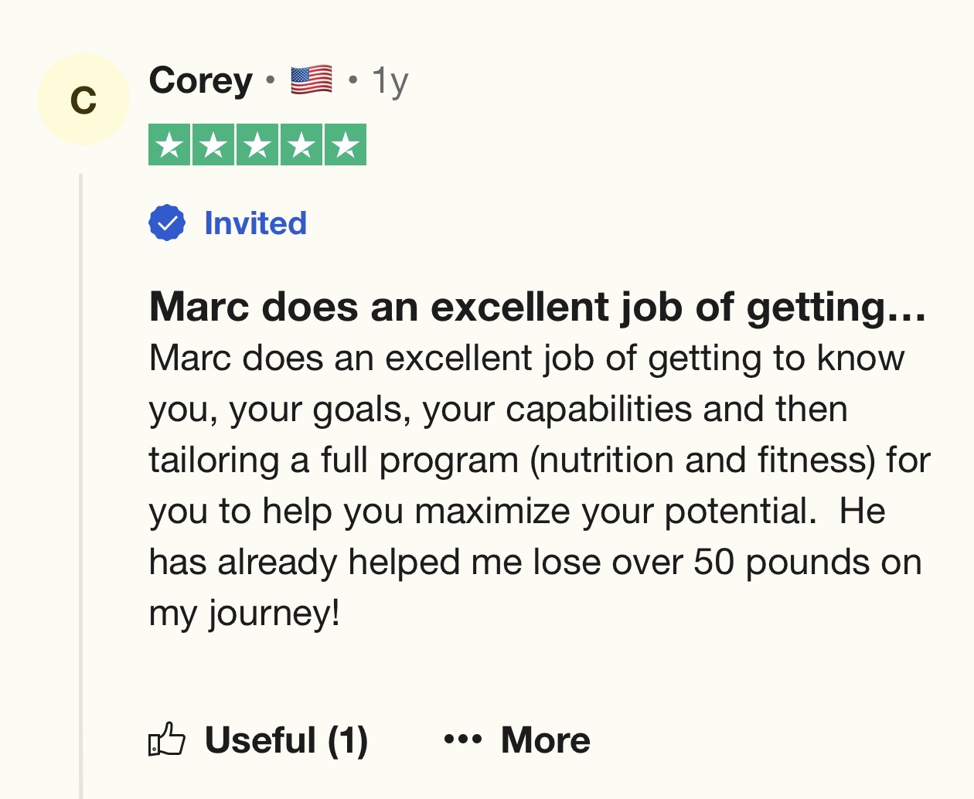The image size is (974, 799).
Task: Open Corey's circular avatar with letter C
Action: tap(83, 99)
